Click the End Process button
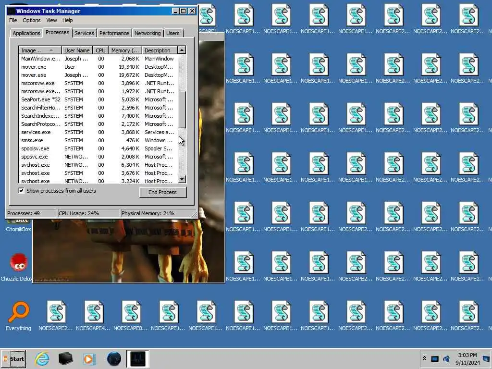This screenshot has height=369, width=492. (x=162, y=192)
